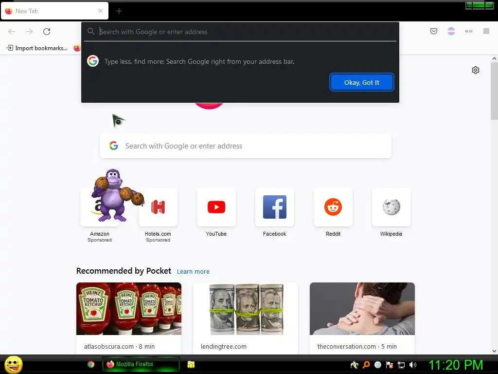The height and width of the screenshot is (374, 498).
Task: Click the striped account avatar icon
Action: coord(451,31)
